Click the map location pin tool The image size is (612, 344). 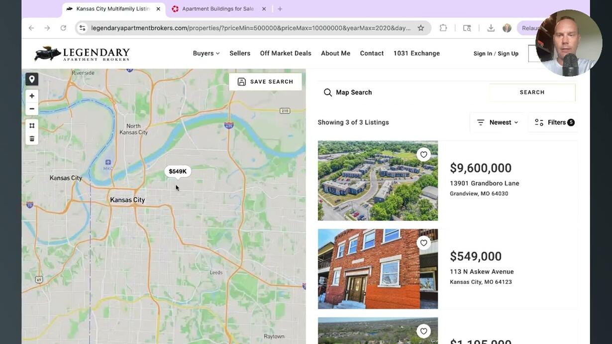click(32, 79)
